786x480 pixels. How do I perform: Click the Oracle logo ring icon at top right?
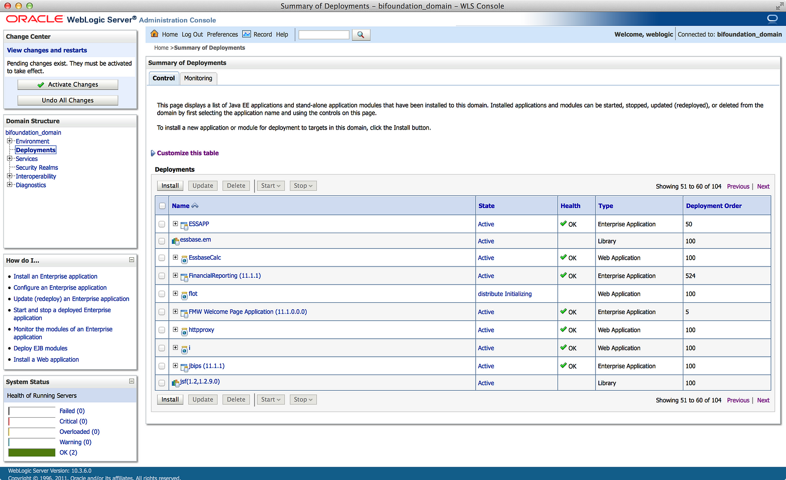pos(772,19)
